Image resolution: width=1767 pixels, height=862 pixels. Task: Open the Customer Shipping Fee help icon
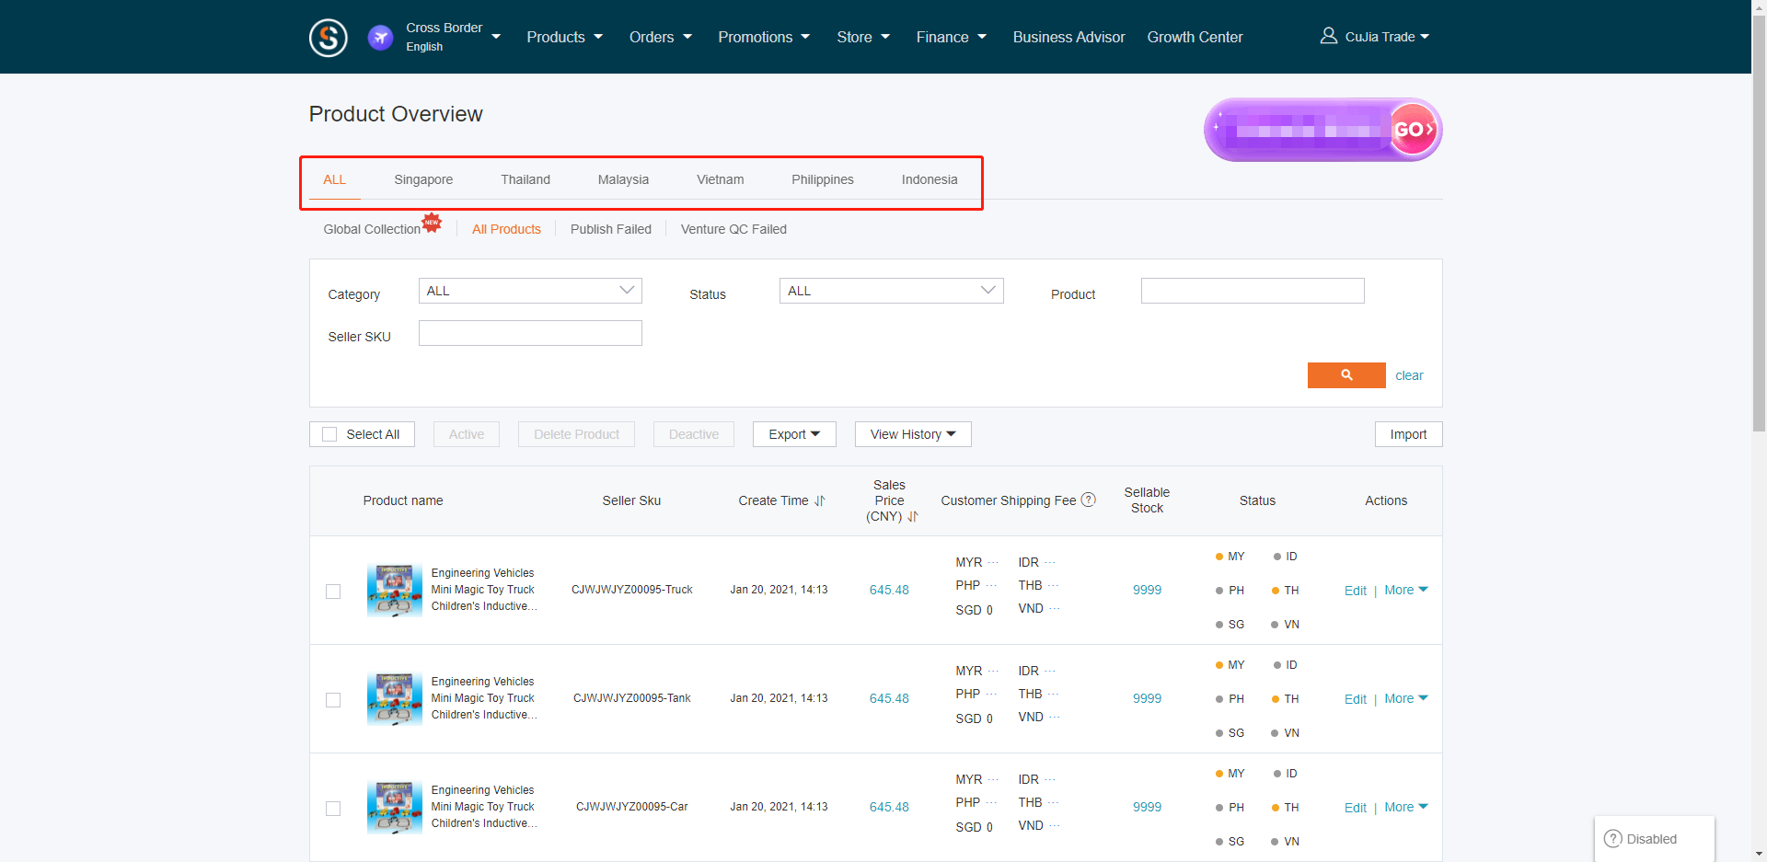coord(1089,500)
